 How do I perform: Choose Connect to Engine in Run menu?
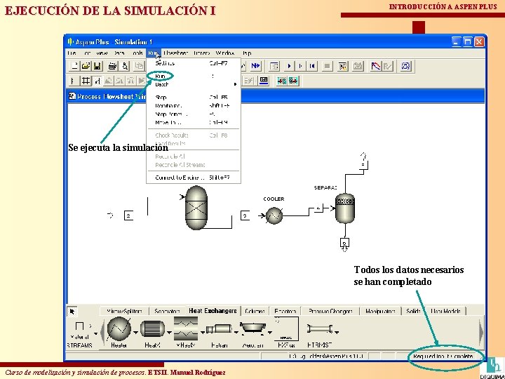(194, 178)
